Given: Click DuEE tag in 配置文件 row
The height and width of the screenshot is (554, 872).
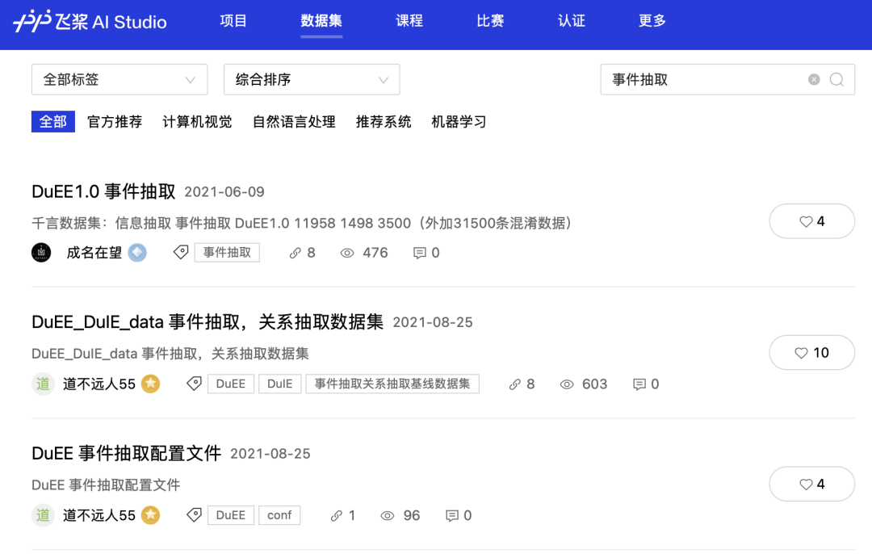Looking at the screenshot, I should tap(231, 515).
